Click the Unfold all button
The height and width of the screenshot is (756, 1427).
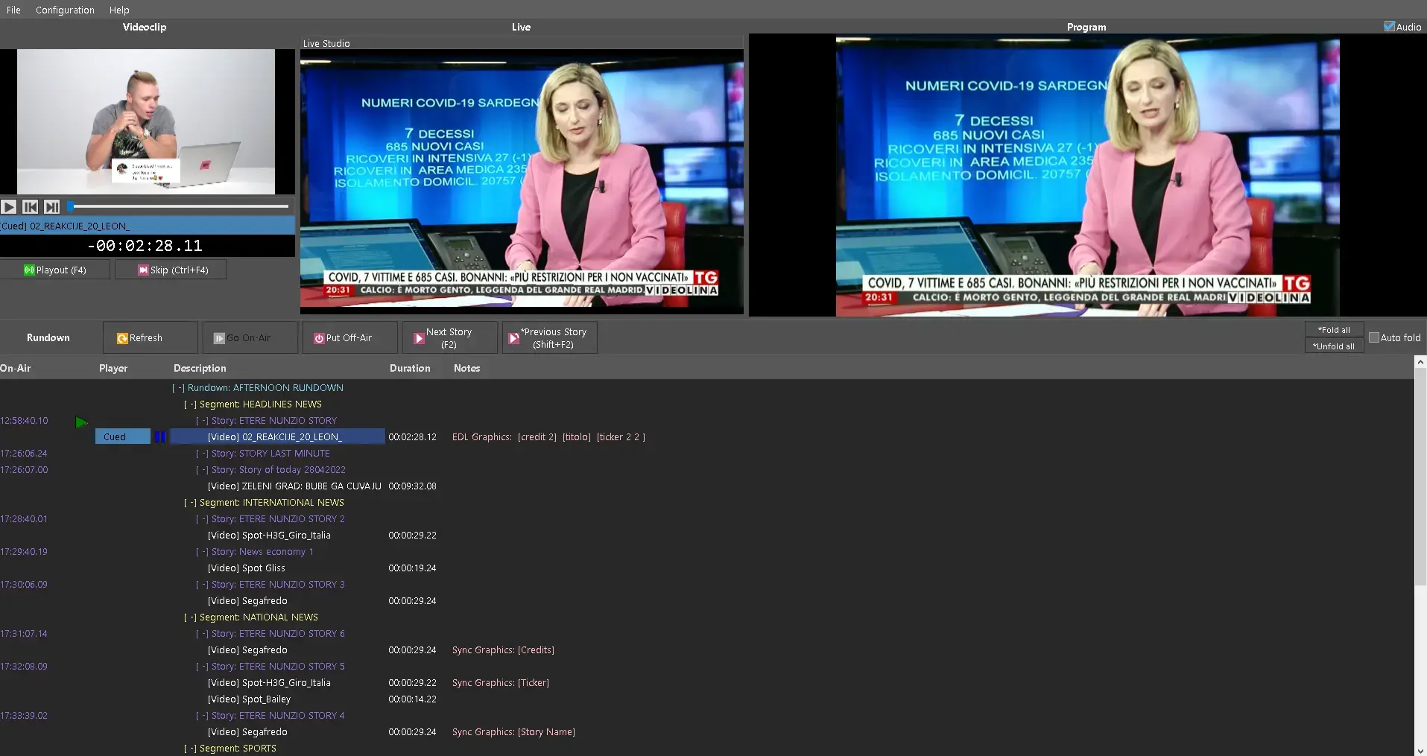pyautogui.click(x=1333, y=346)
